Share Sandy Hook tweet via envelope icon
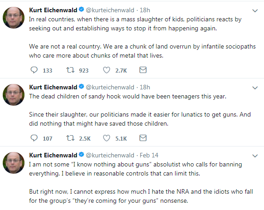The image size is (264, 210). [143, 138]
